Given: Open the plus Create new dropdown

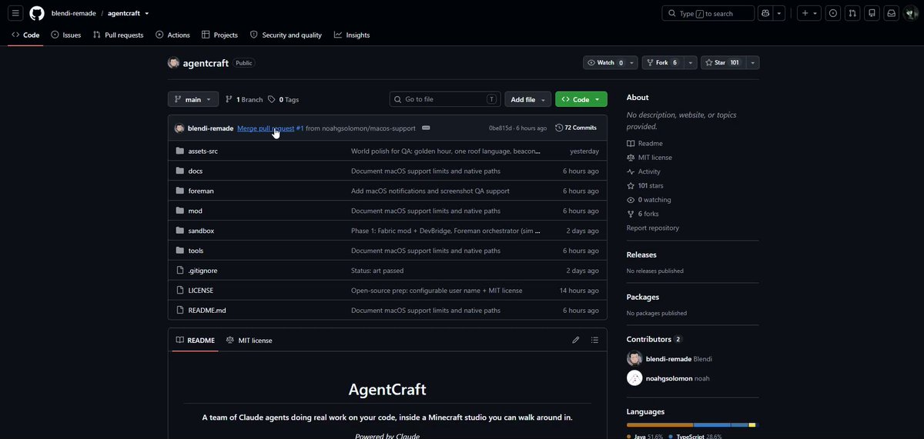Looking at the screenshot, I should click(x=808, y=13).
